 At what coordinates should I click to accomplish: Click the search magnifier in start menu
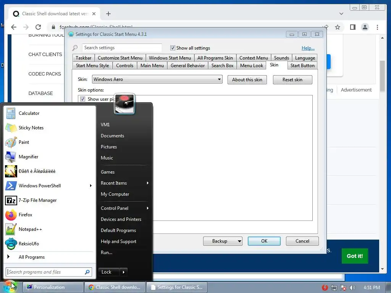(x=87, y=272)
